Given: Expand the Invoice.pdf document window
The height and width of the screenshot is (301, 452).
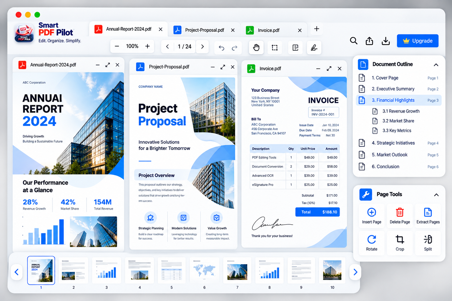Looking at the screenshot, I should pos(329,69).
